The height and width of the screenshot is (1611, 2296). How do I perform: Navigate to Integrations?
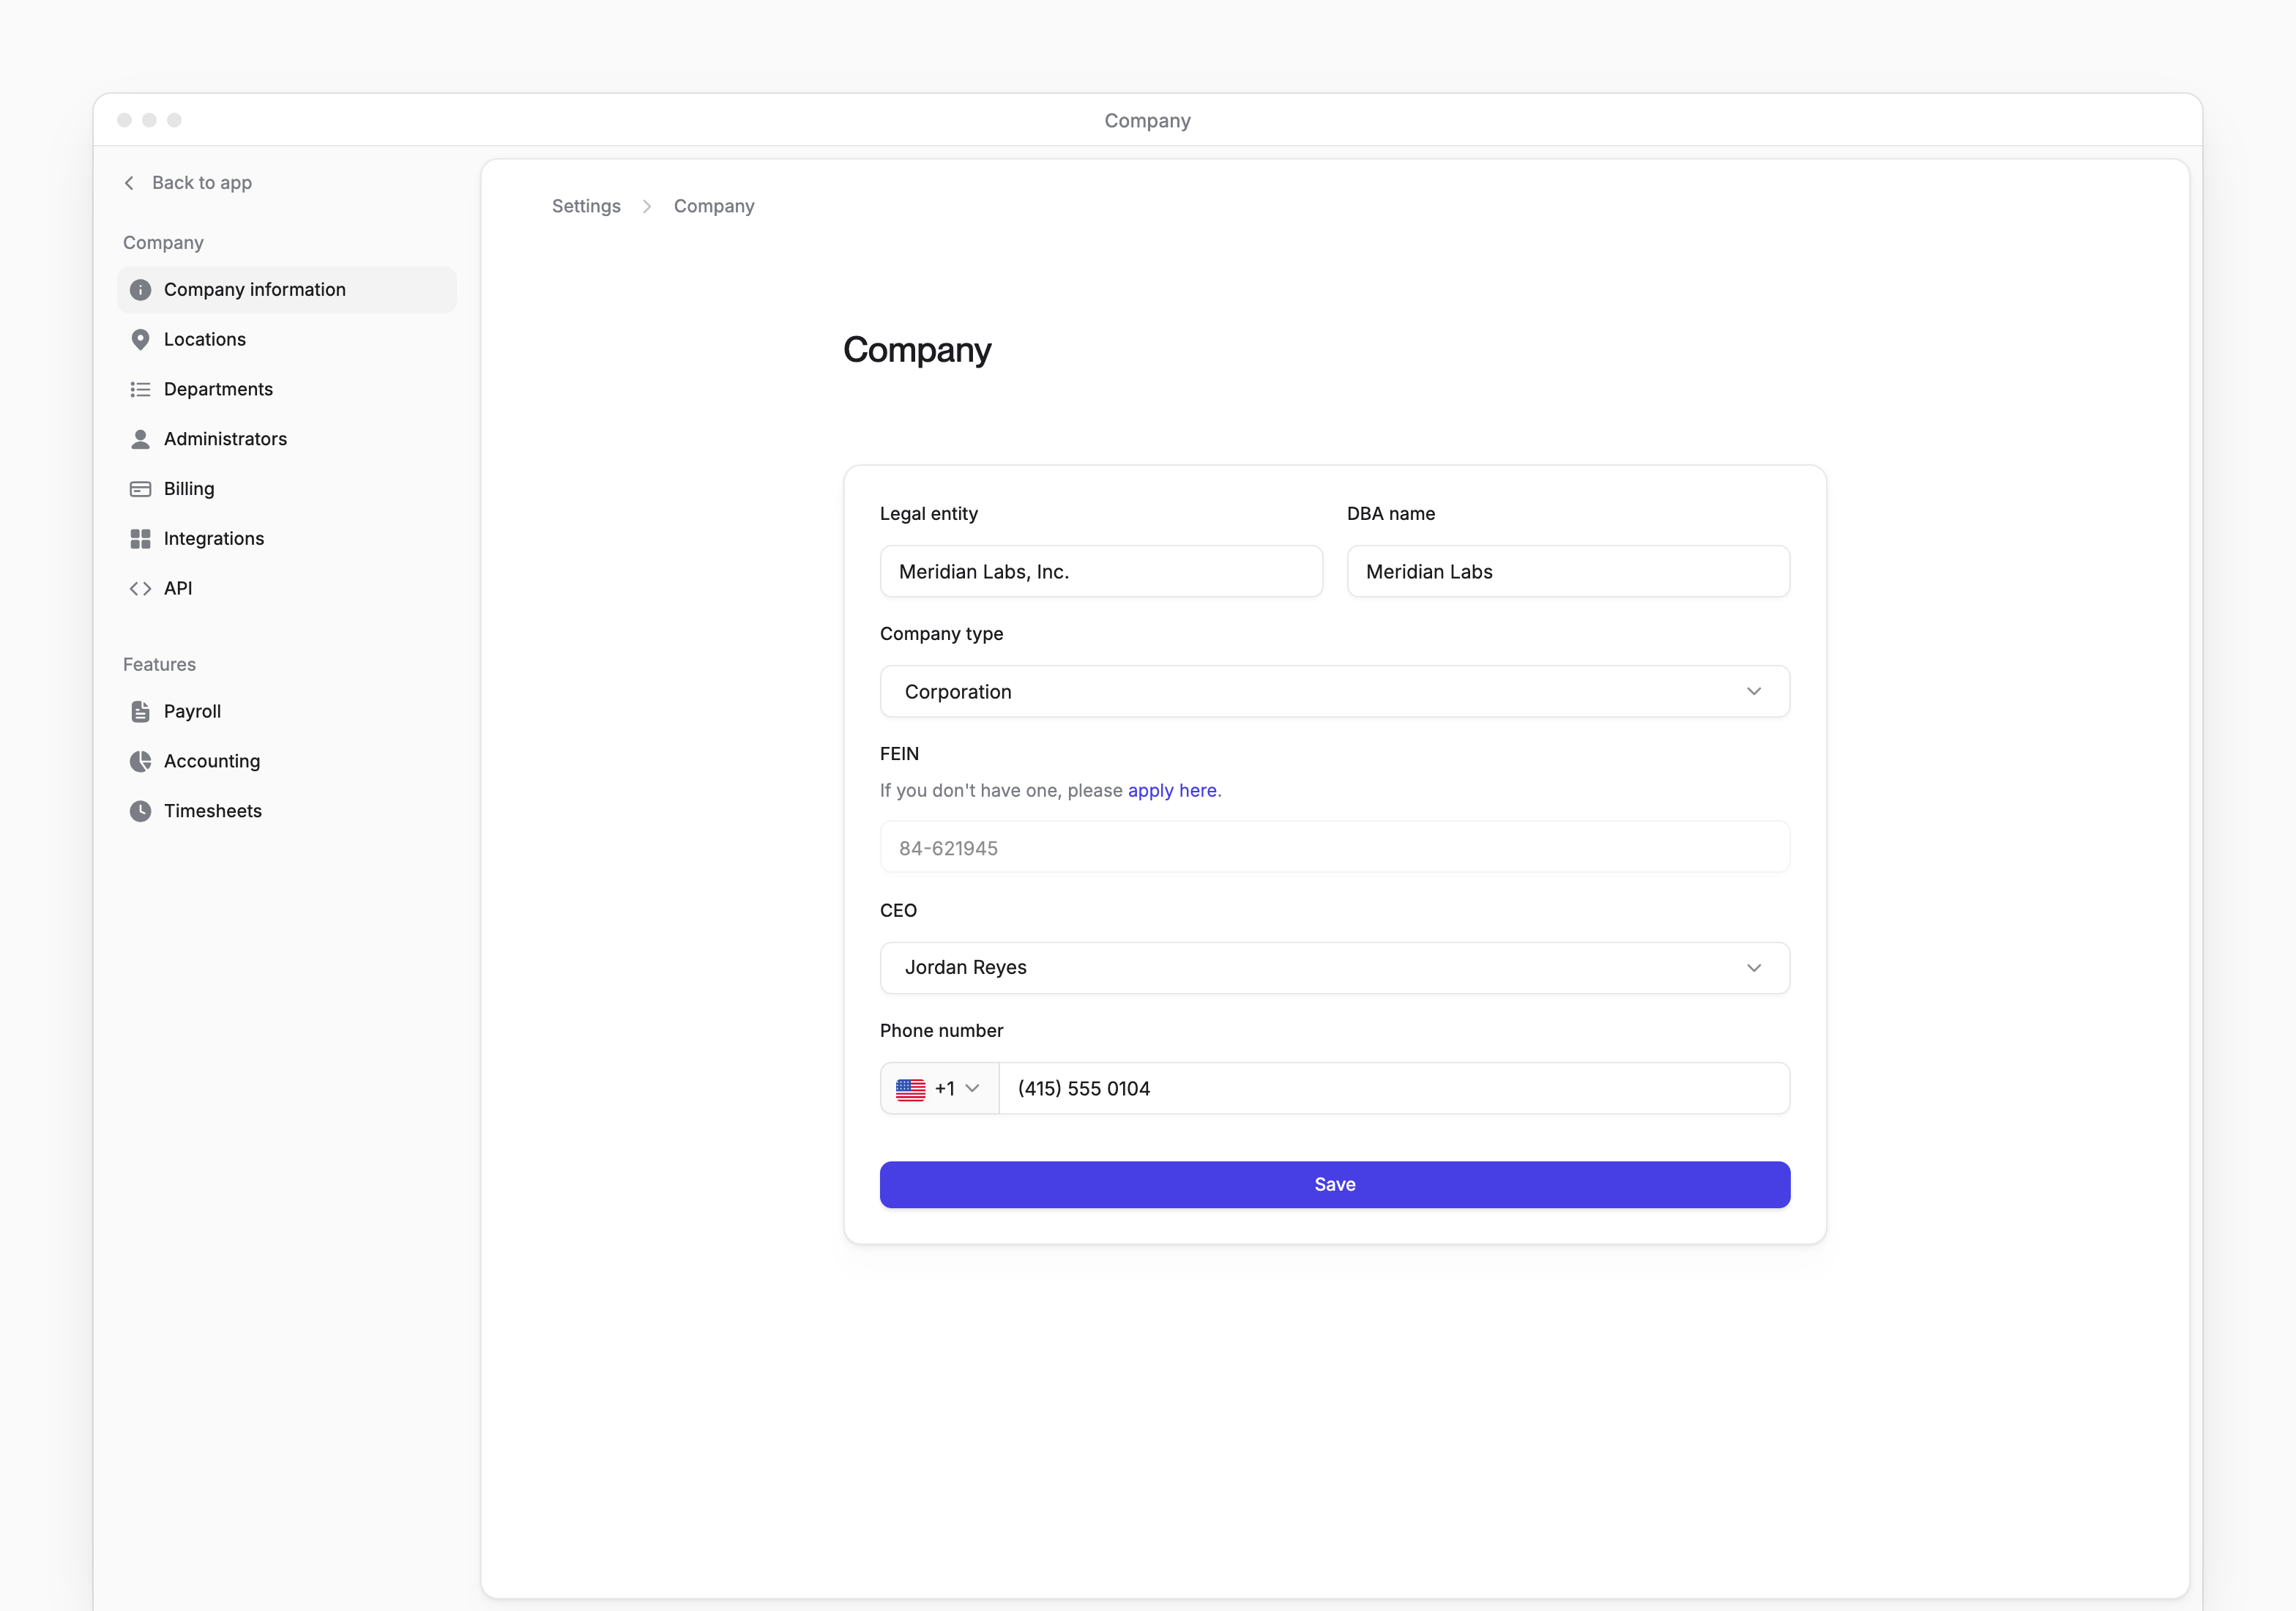click(x=287, y=539)
